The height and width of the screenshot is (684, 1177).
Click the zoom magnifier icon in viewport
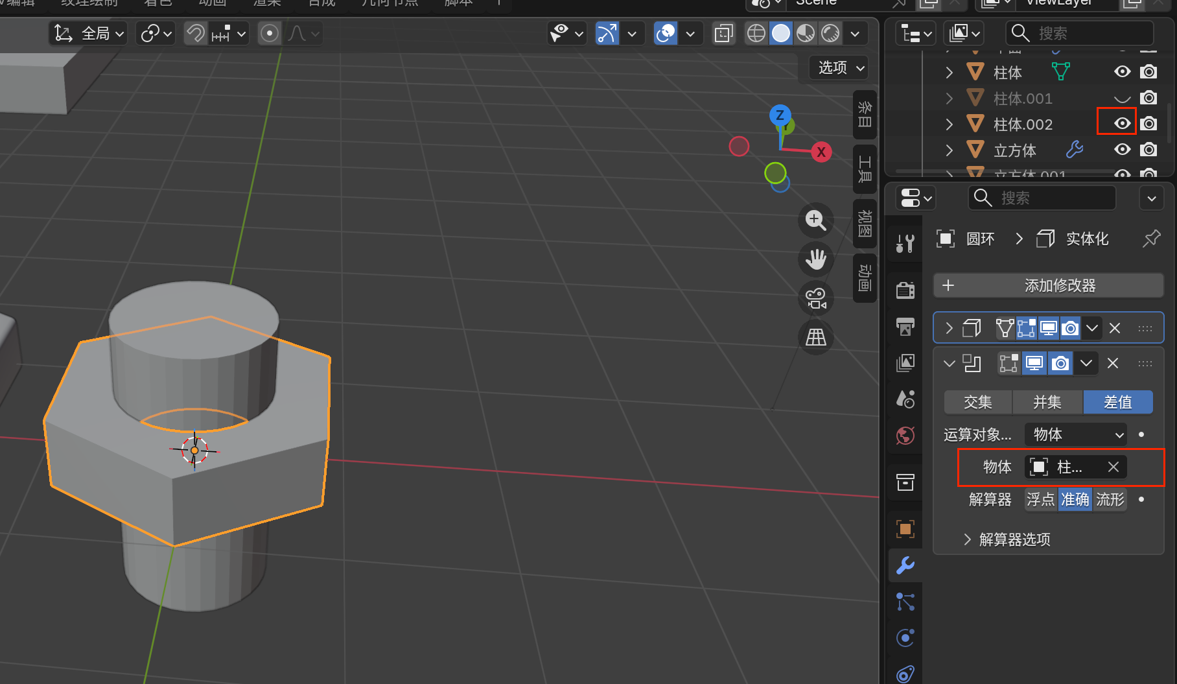(815, 220)
